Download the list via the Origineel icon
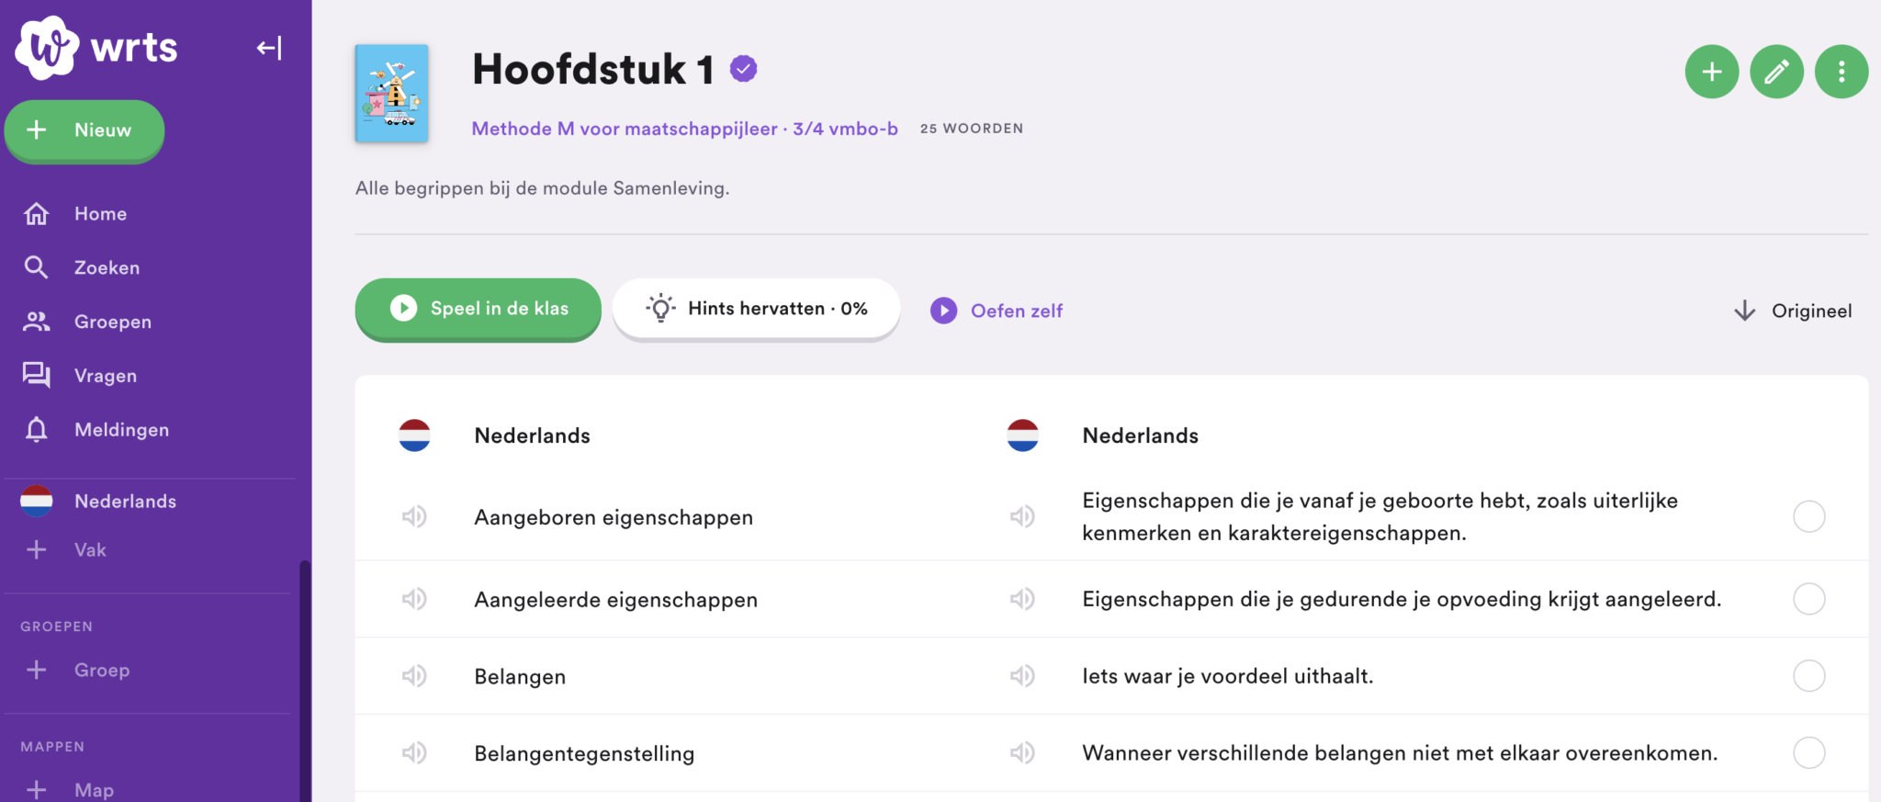The width and height of the screenshot is (1881, 802). pos(1743,311)
